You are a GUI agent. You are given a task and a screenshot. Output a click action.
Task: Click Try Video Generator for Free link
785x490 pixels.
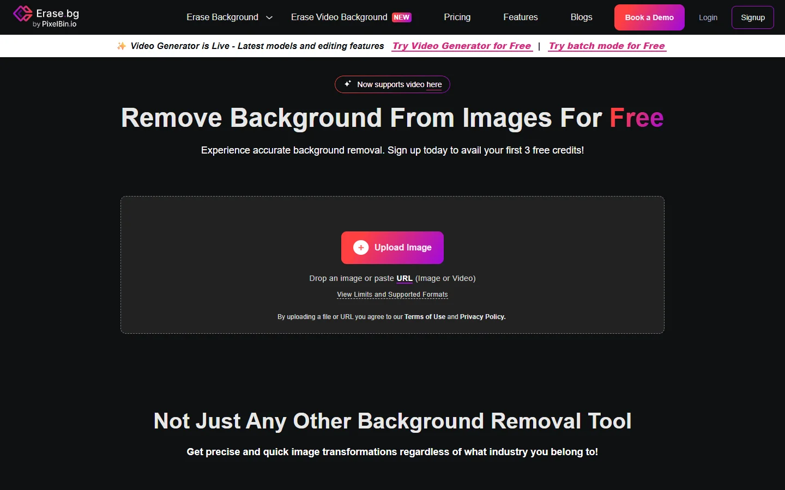pyautogui.click(x=461, y=46)
